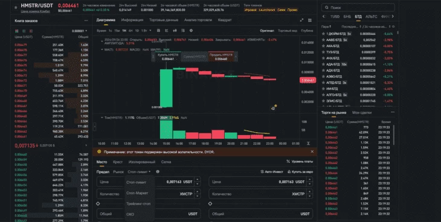
Task: Open the Уровень платы fee level link
Action: coord(300,161)
